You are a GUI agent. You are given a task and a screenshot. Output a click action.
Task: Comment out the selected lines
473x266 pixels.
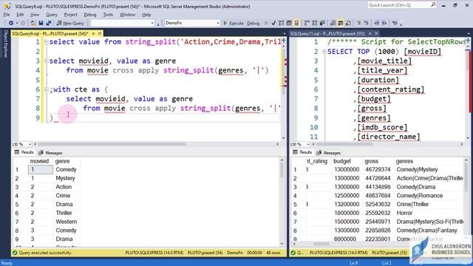tap(358, 23)
